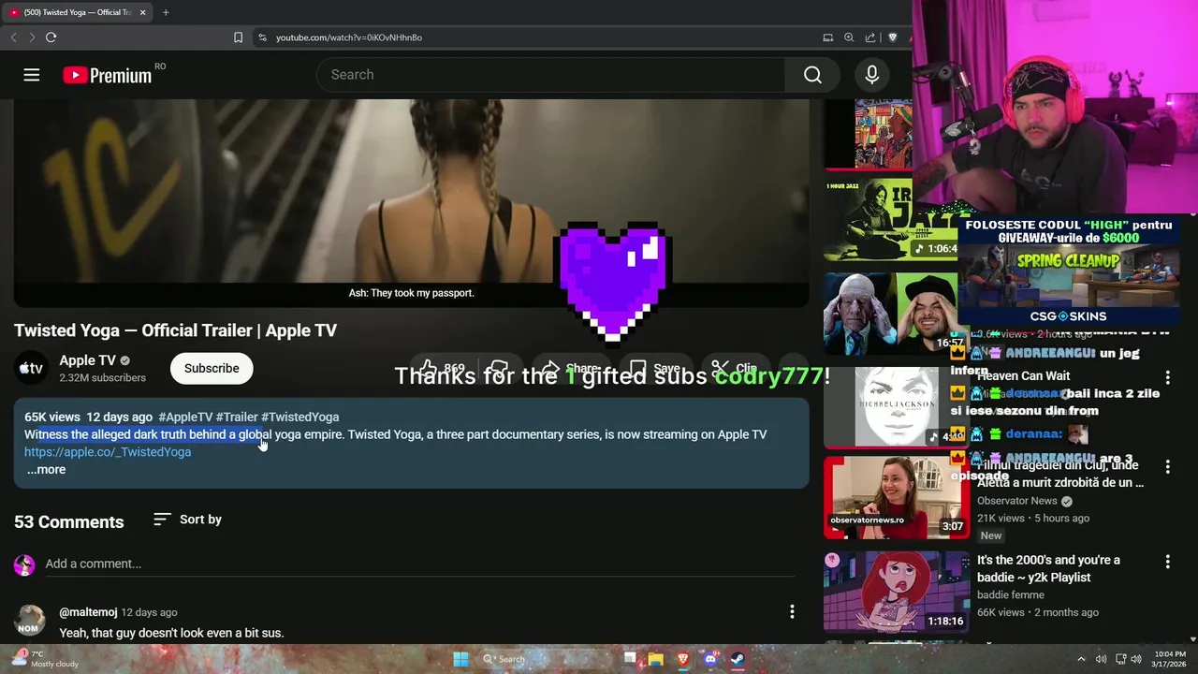Open Task View on the taskbar
Viewport: 1198px width, 674px height.
click(630, 659)
